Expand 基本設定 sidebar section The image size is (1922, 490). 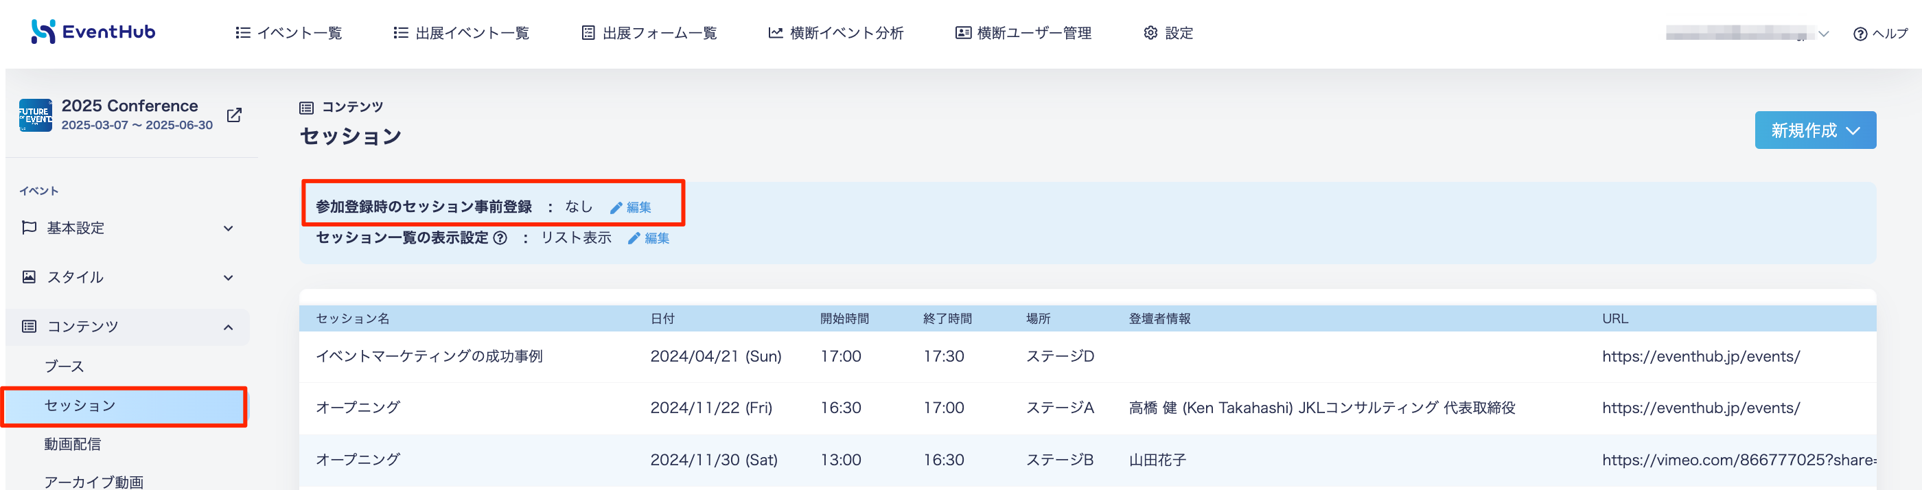tap(229, 229)
